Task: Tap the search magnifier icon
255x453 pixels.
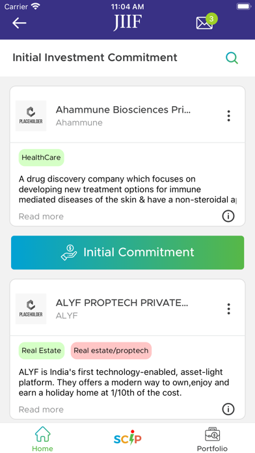Action: point(232,58)
